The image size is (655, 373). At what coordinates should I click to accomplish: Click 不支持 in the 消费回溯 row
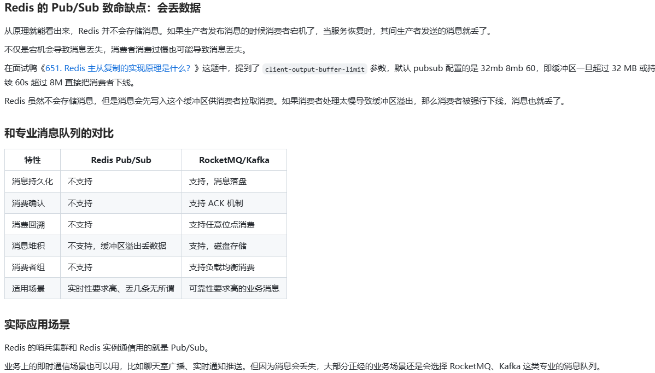pyautogui.click(x=121, y=224)
